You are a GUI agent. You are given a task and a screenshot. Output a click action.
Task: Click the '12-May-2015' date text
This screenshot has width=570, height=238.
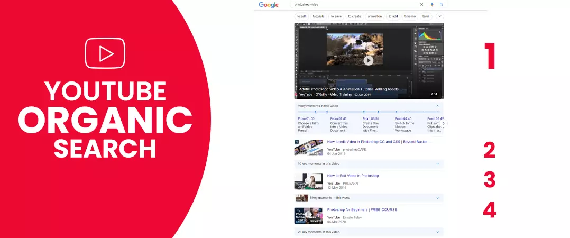click(x=337, y=188)
